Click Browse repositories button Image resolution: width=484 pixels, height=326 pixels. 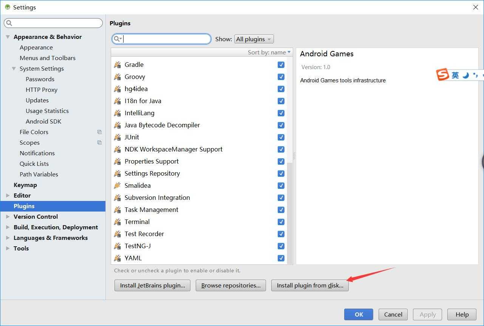231,285
